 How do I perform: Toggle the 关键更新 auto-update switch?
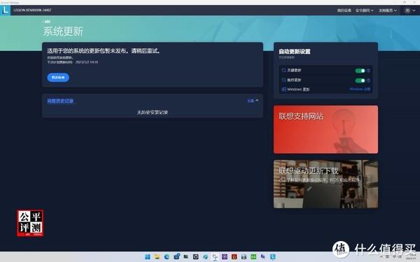tap(360, 71)
